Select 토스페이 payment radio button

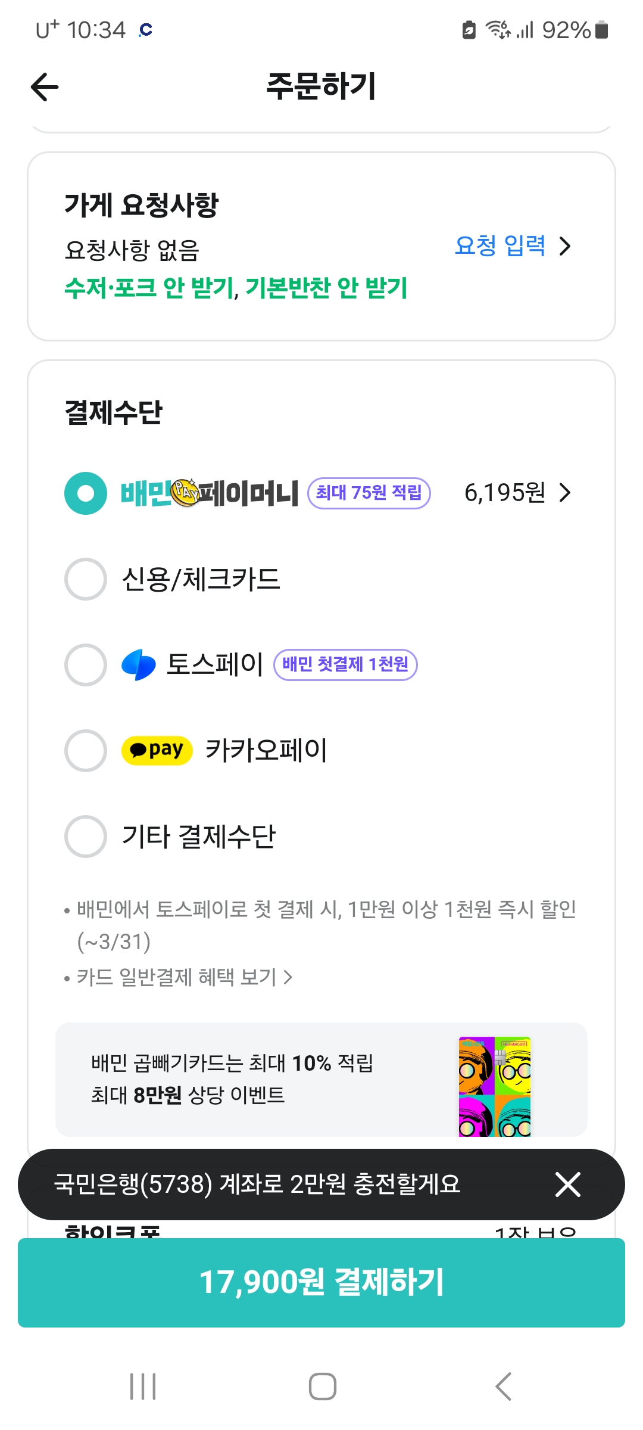pyautogui.click(x=86, y=665)
